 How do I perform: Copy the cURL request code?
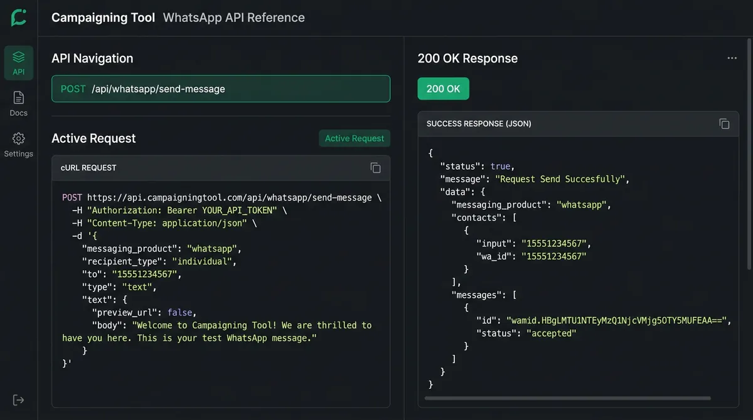click(375, 167)
